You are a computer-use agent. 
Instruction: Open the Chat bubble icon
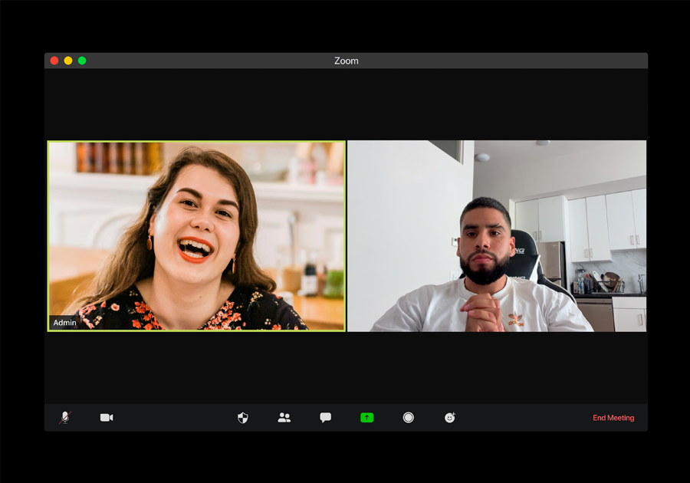tap(326, 418)
